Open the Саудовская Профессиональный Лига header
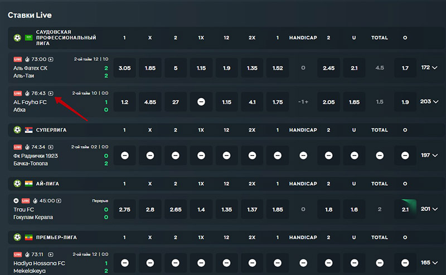Viewport: 446px width, 275px height. [x=66, y=38]
